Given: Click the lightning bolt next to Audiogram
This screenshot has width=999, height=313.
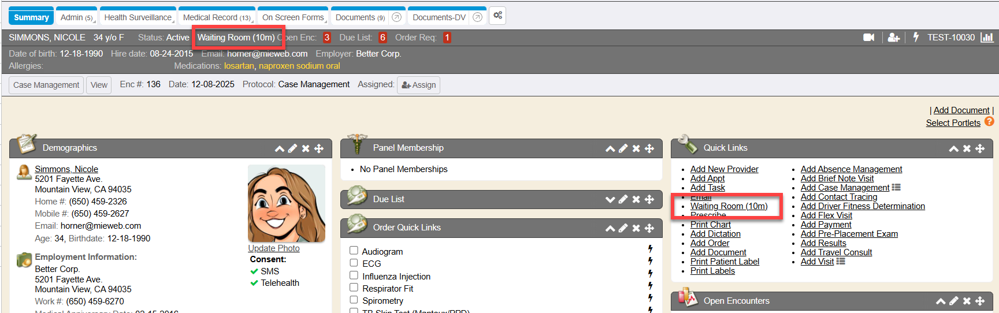Looking at the screenshot, I should [650, 249].
